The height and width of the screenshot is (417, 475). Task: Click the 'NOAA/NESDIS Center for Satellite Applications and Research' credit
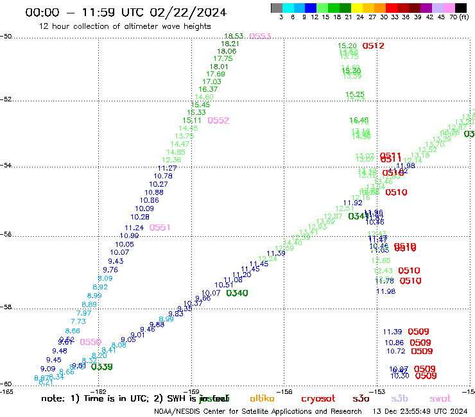pos(258,412)
